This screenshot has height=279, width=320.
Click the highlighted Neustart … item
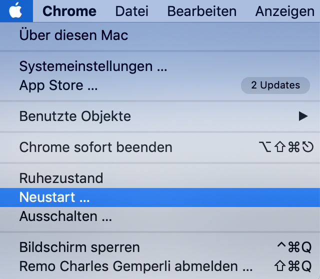(160, 197)
